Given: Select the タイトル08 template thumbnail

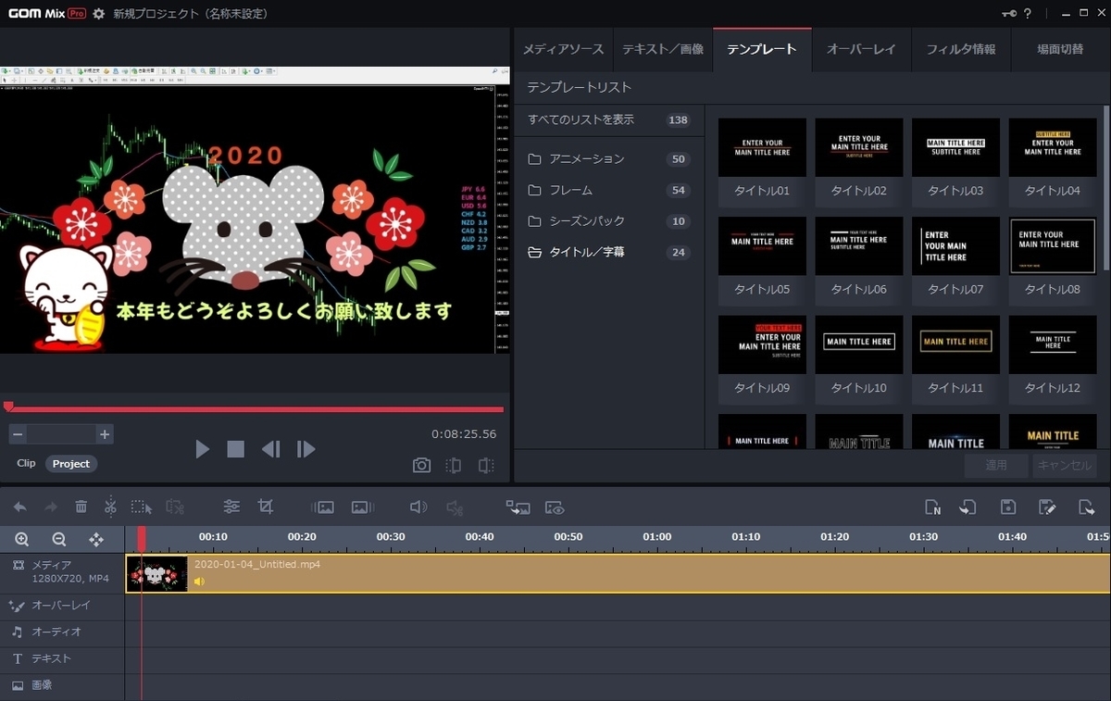Looking at the screenshot, I should coord(1052,245).
